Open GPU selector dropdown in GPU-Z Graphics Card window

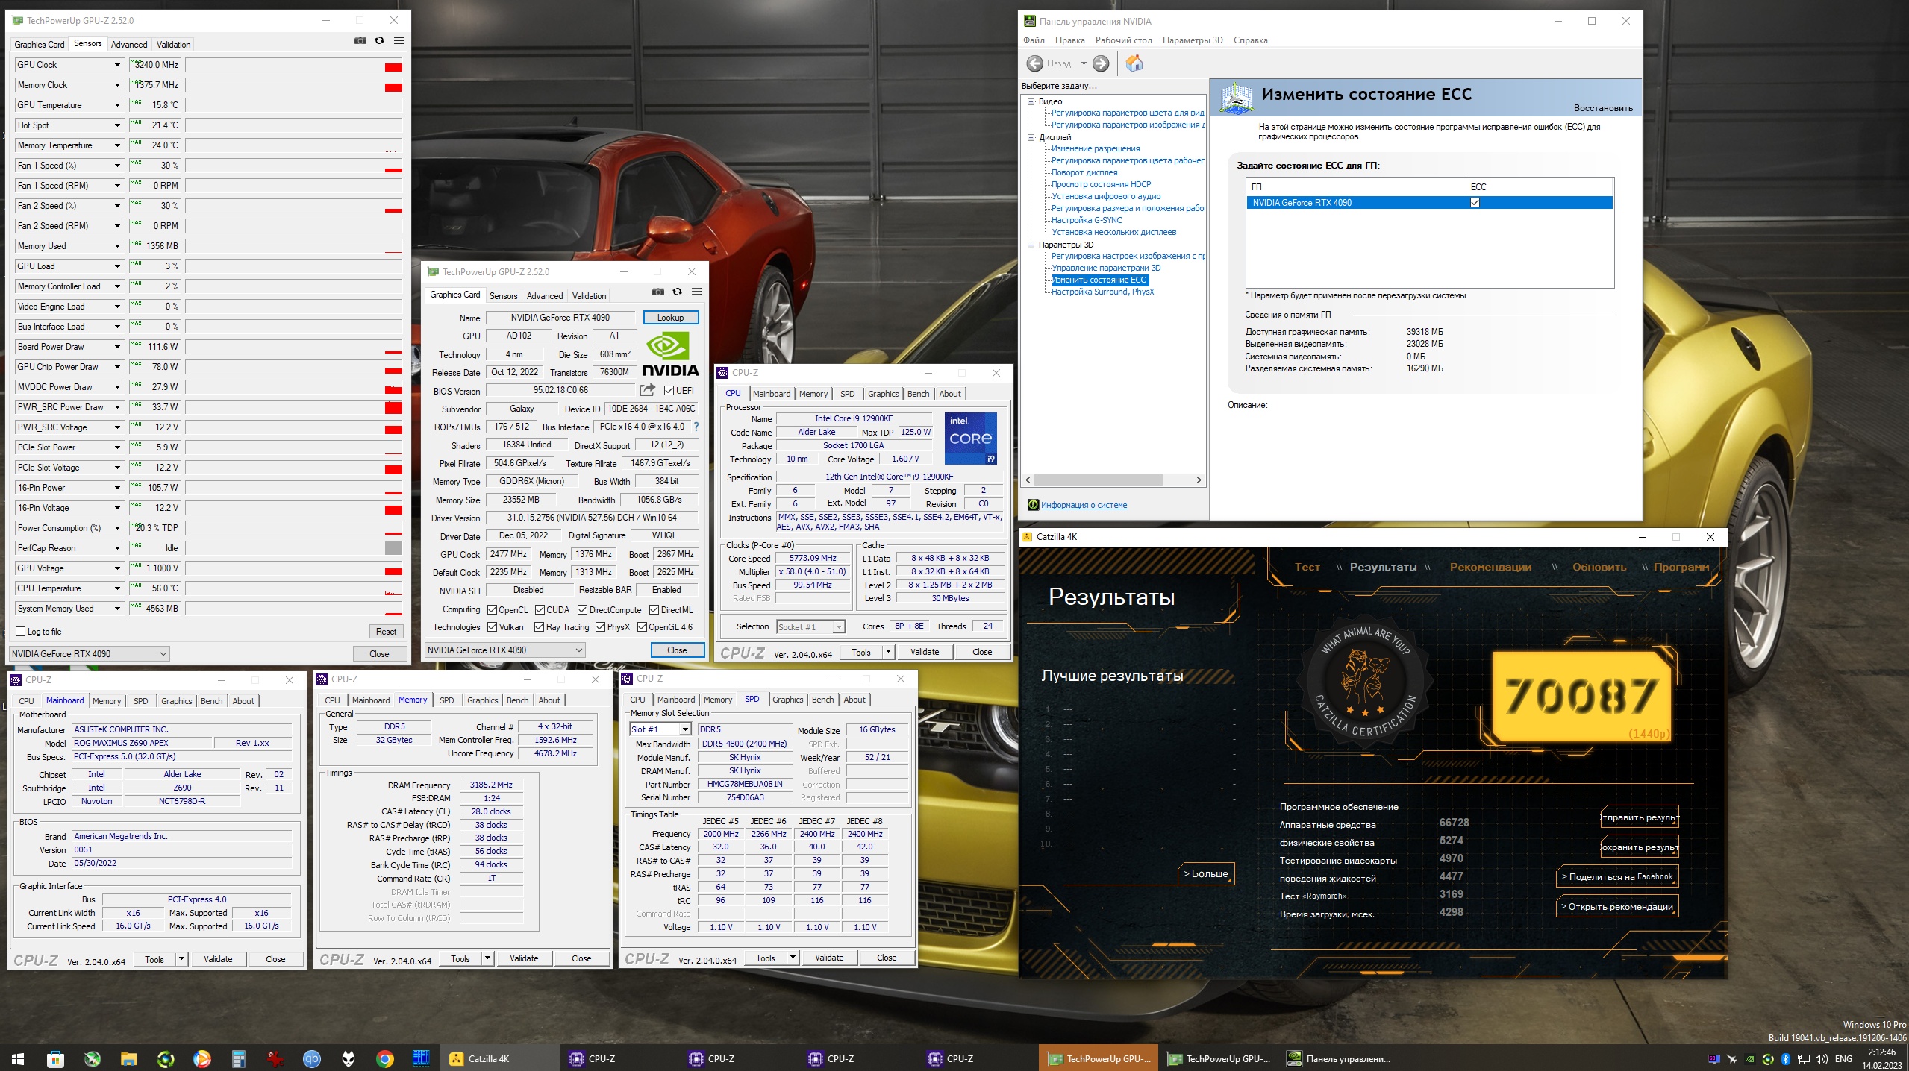click(504, 650)
